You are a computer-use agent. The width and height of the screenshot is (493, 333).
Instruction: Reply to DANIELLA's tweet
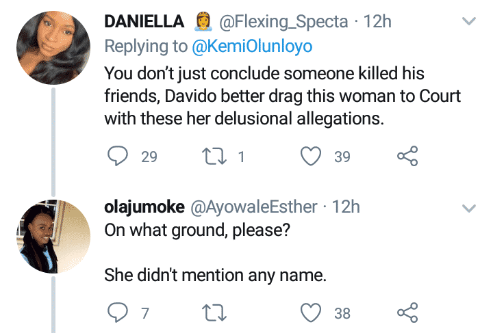(x=119, y=157)
